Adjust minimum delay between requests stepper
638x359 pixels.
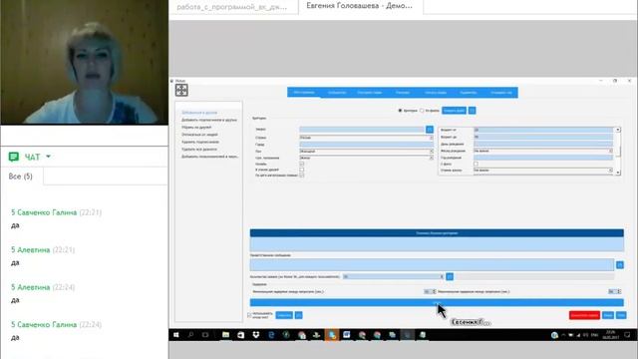click(x=434, y=291)
